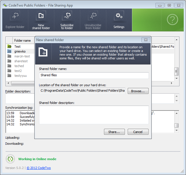186x175 pixels.
Task: Close the CodeTwo Public Folders main window
Action: (x=179, y=5)
